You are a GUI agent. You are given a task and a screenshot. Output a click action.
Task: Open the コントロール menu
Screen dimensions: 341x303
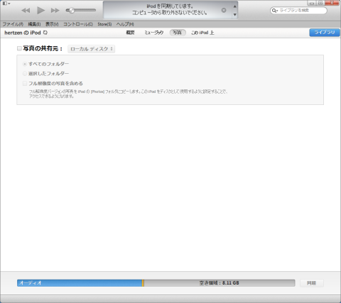coord(78,24)
